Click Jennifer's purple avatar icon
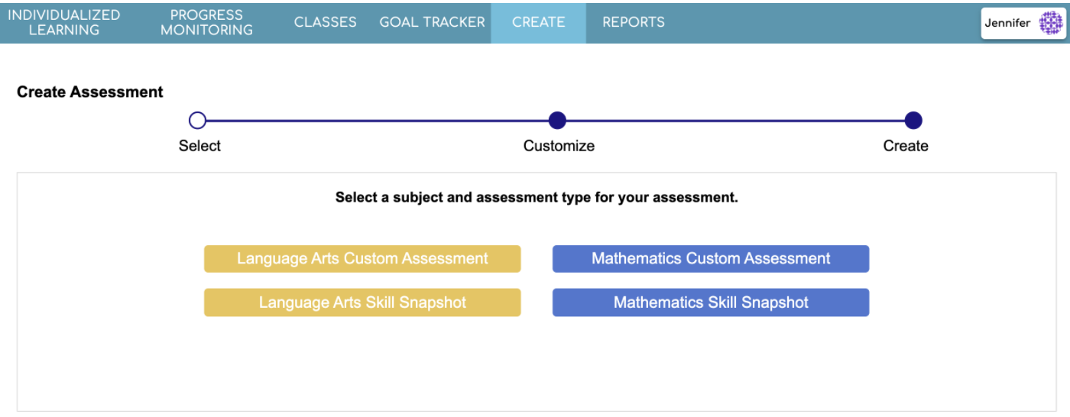 pyautogui.click(x=1050, y=24)
